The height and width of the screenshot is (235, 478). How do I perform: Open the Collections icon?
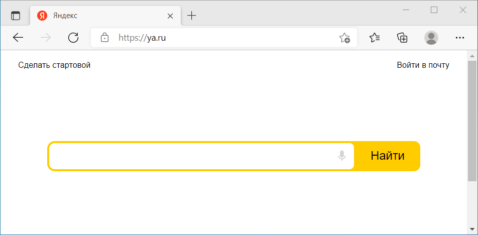402,38
